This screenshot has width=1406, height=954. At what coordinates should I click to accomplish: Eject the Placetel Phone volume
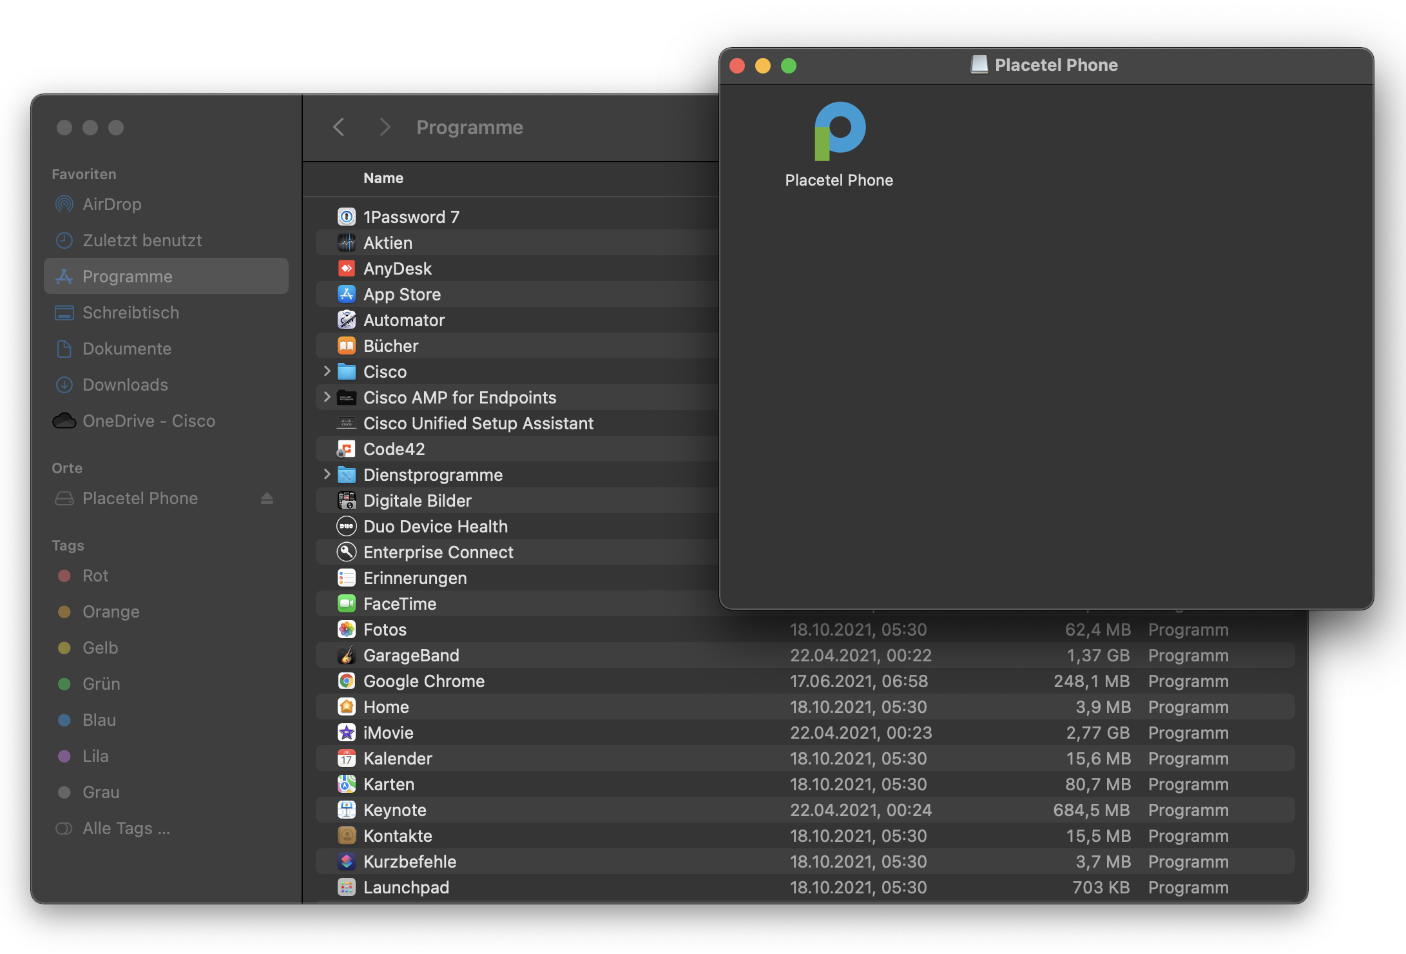coord(267,498)
